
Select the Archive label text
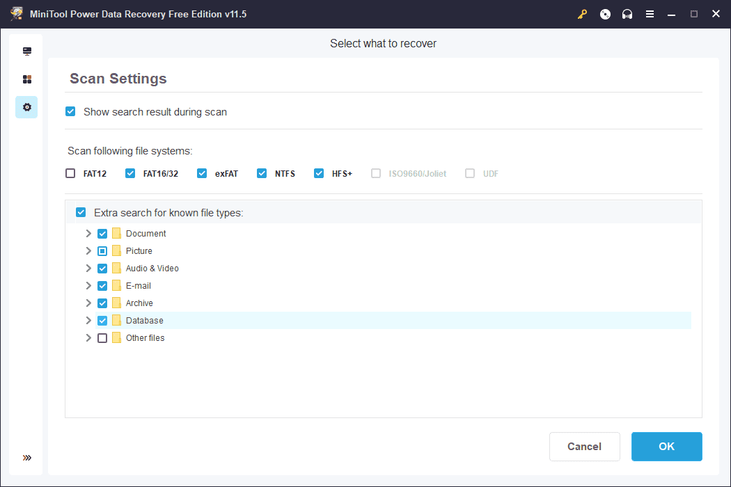(139, 303)
